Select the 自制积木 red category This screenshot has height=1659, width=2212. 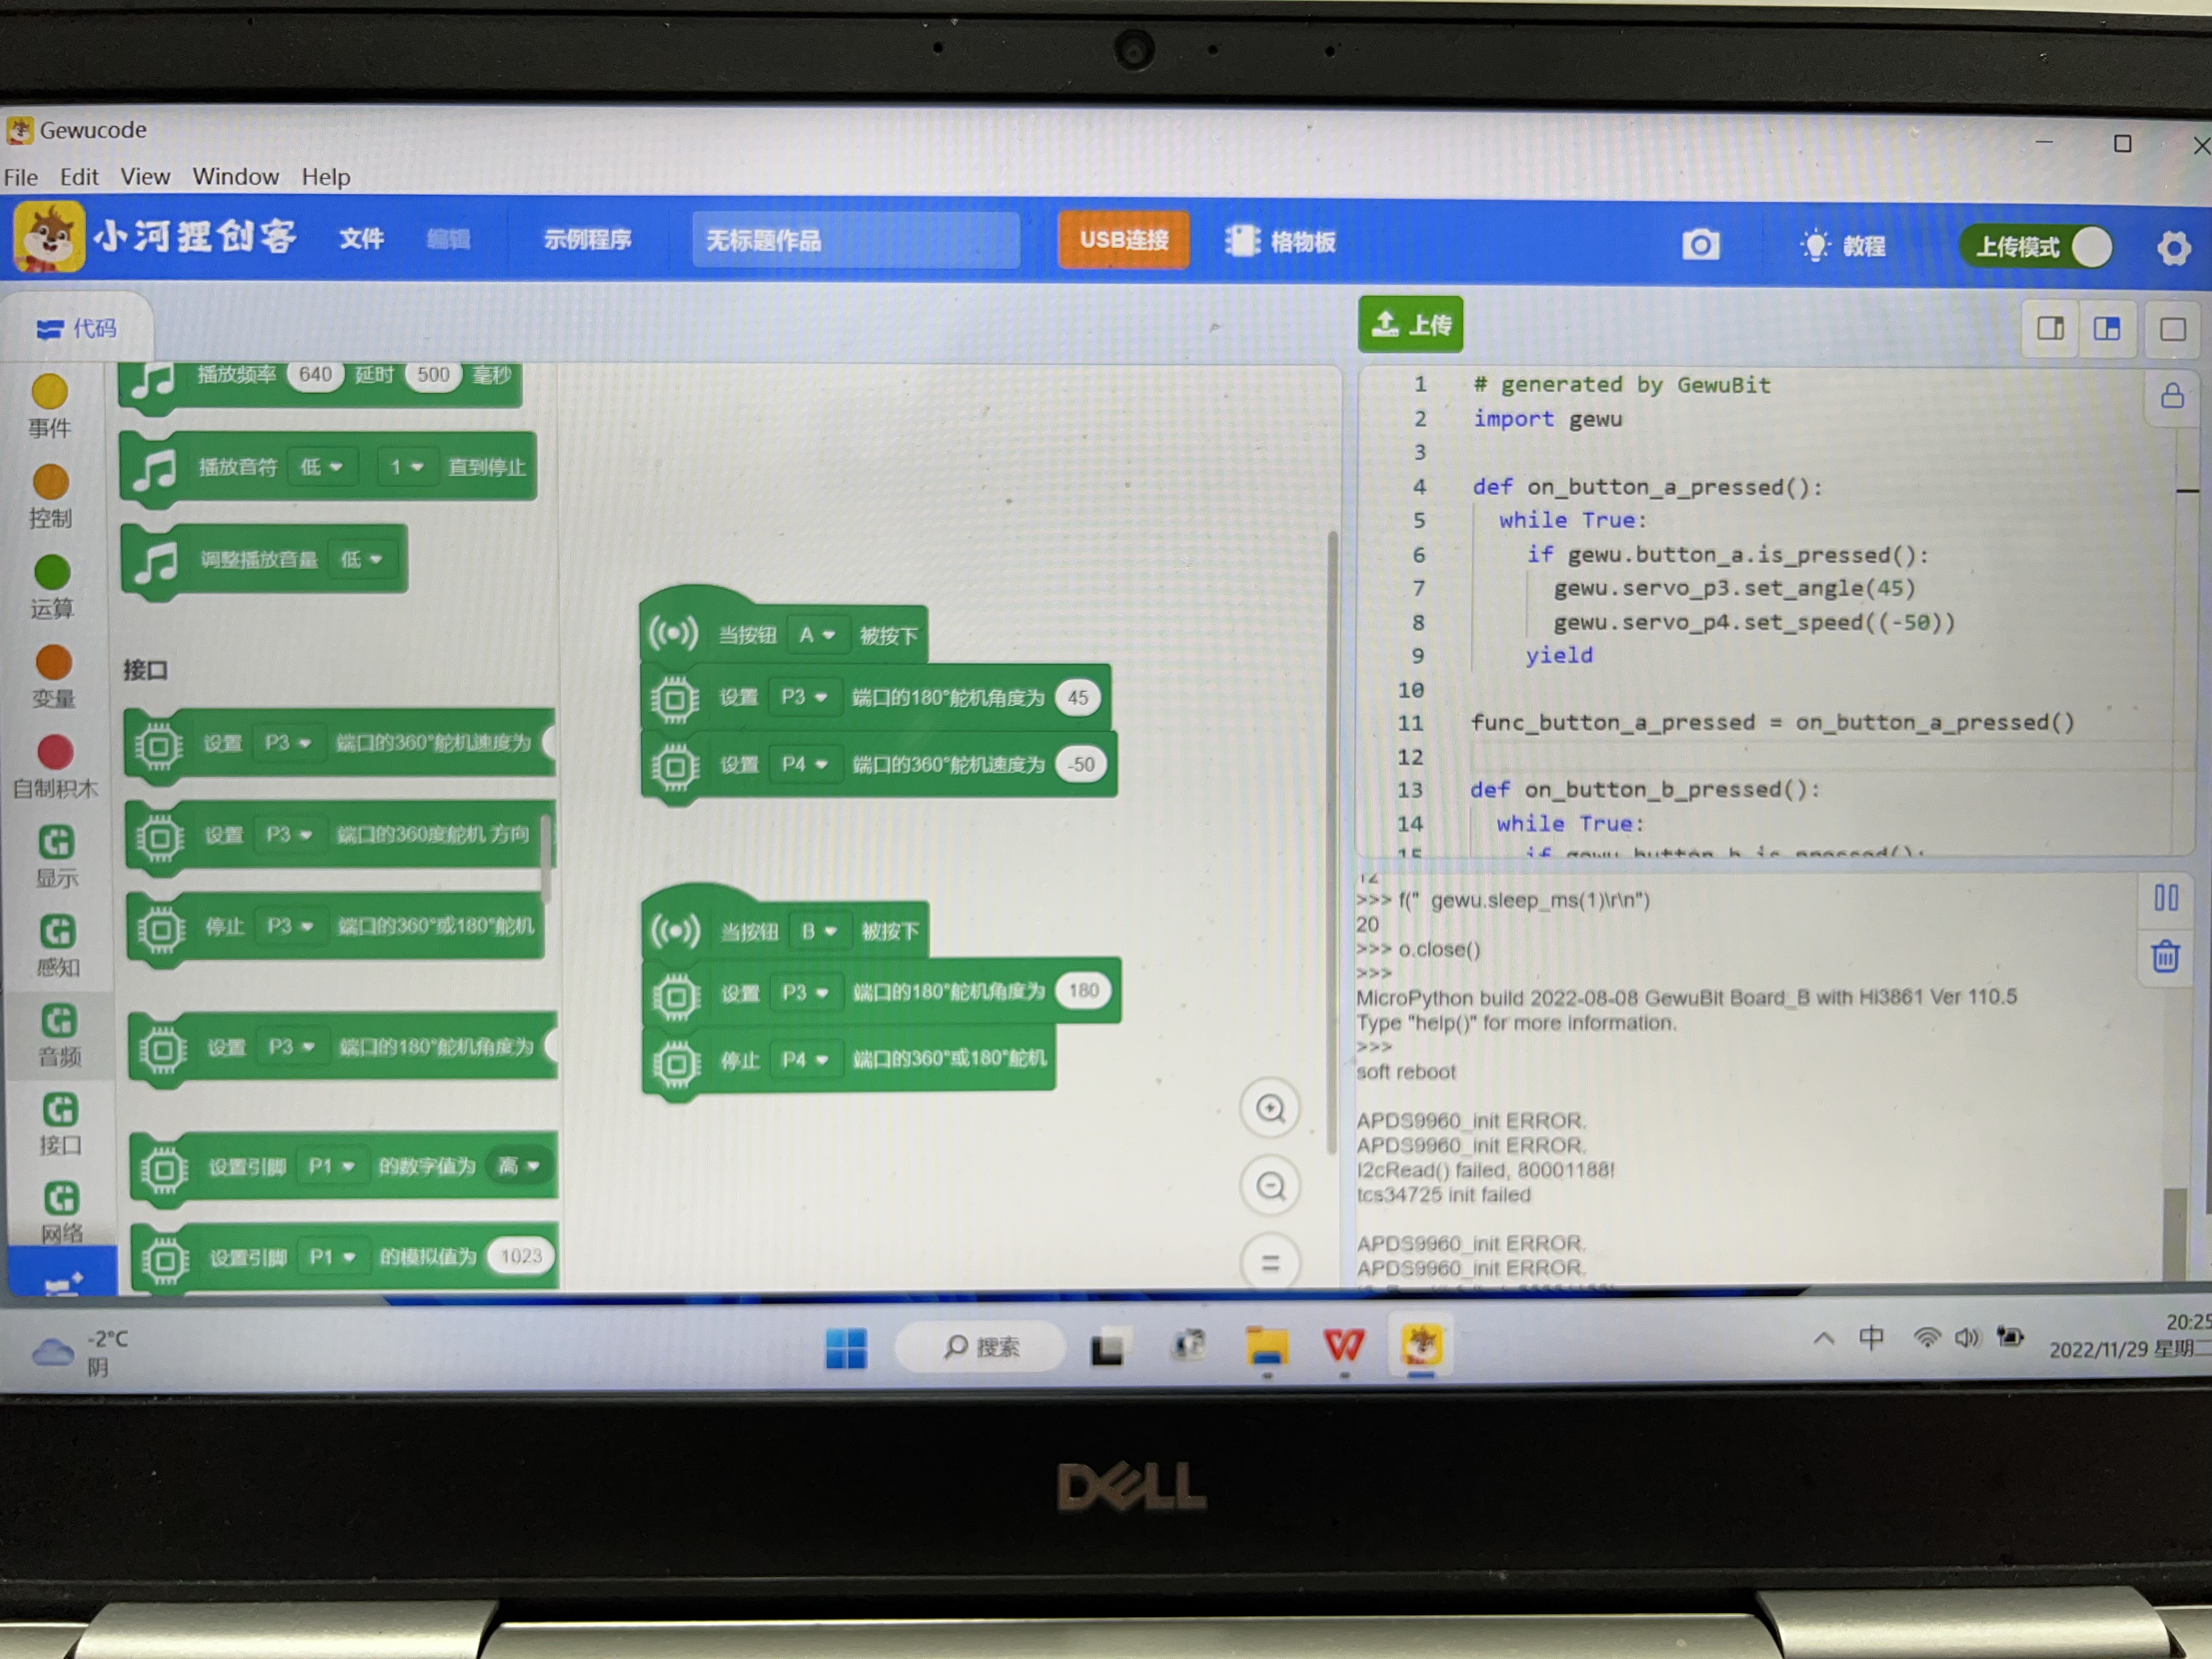coord(55,767)
